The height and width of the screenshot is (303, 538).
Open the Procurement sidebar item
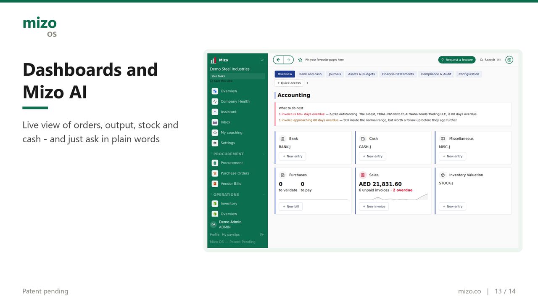(237, 163)
